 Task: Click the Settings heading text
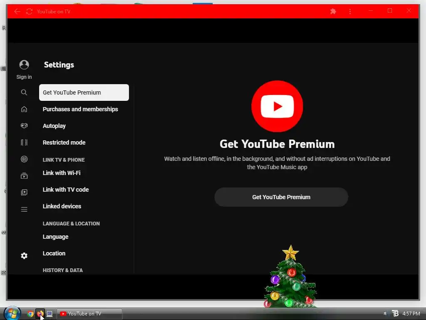(59, 65)
